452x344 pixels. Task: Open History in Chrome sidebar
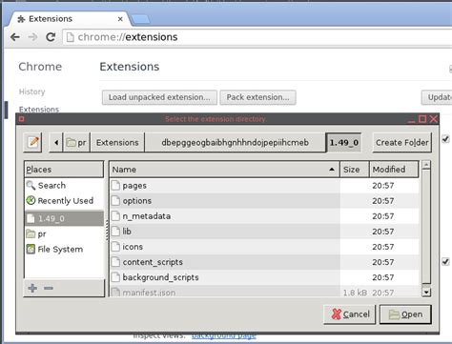point(31,91)
